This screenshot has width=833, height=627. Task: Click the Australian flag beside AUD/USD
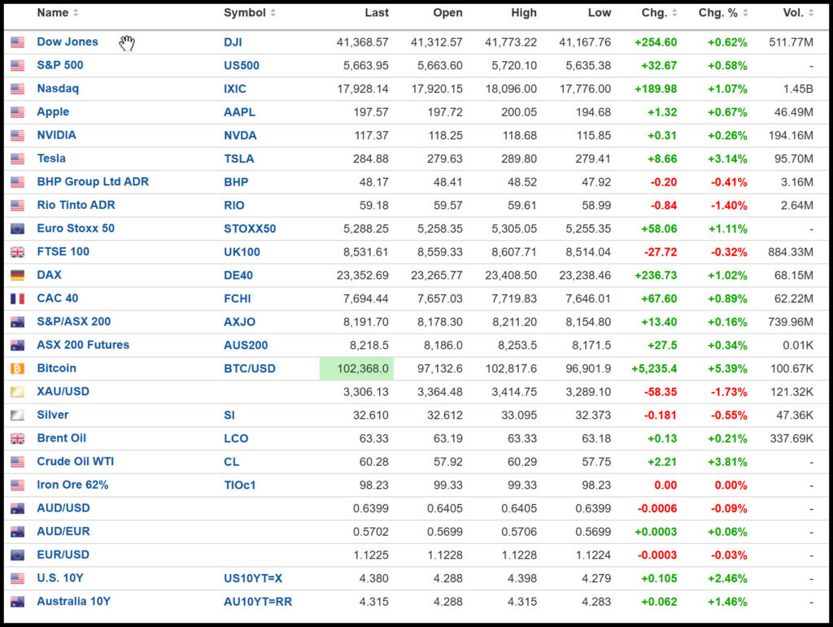click(18, 508)
